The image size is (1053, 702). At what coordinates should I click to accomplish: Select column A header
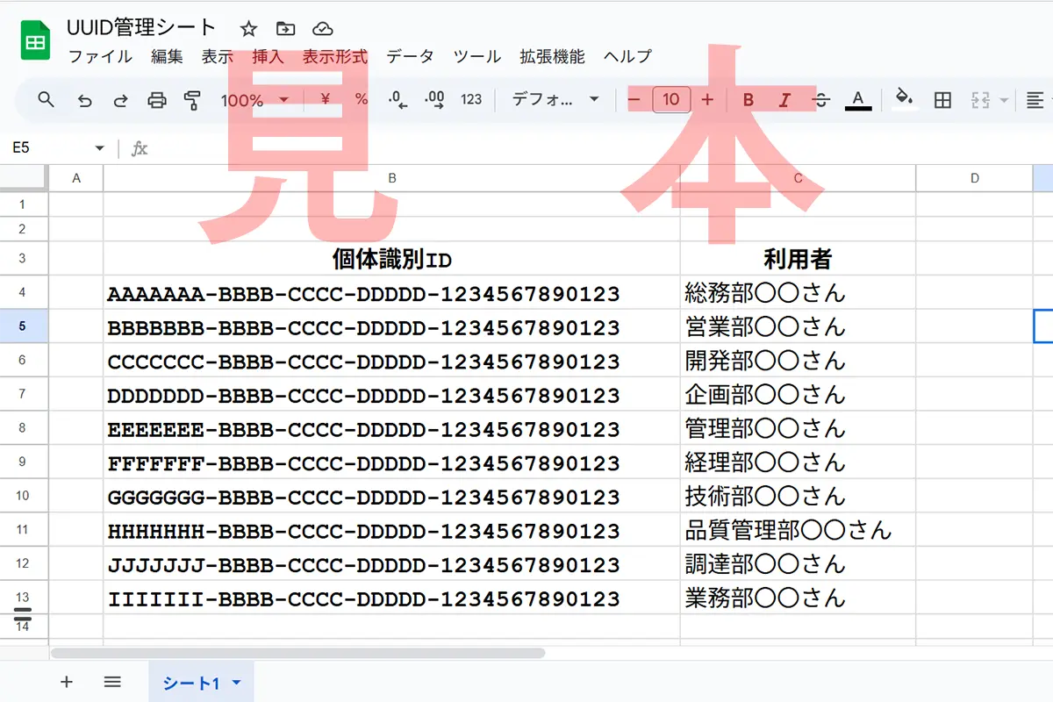76,178
